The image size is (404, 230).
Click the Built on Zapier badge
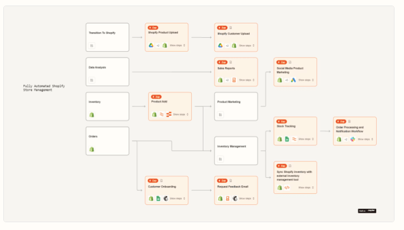(x=367, y=211)
